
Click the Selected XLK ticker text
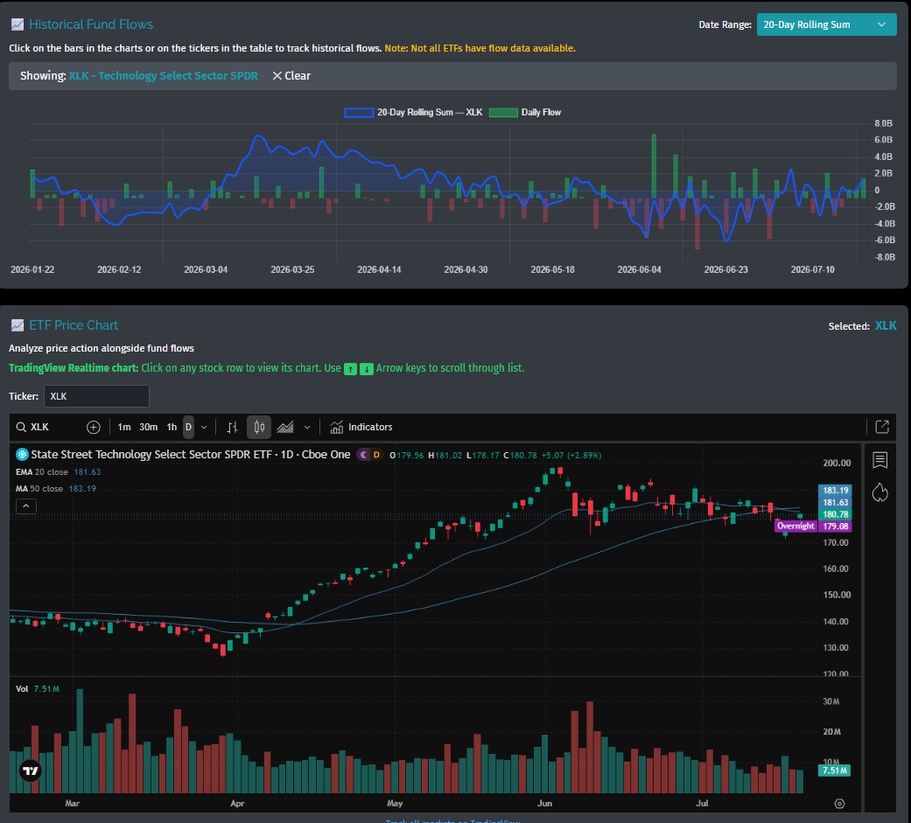coord(886,326)
